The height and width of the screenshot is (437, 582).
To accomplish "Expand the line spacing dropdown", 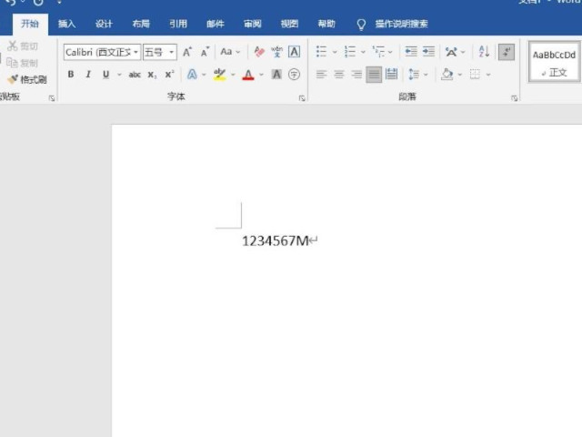I will 418,75.
